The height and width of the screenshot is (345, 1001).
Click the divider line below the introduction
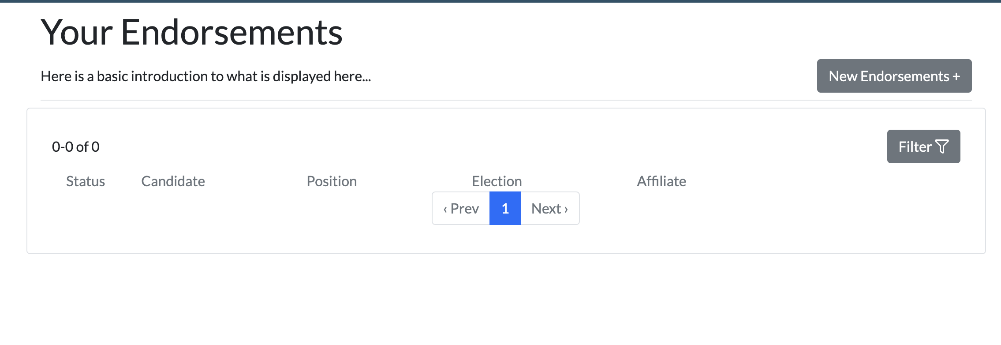[506, 100]
